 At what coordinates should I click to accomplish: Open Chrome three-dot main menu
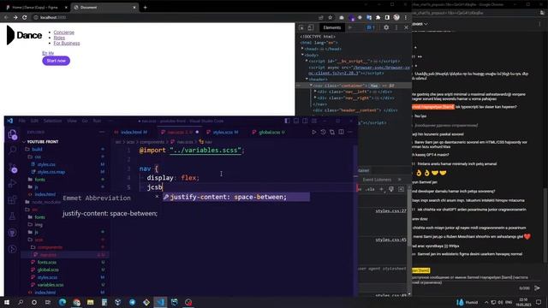[405, 17]
